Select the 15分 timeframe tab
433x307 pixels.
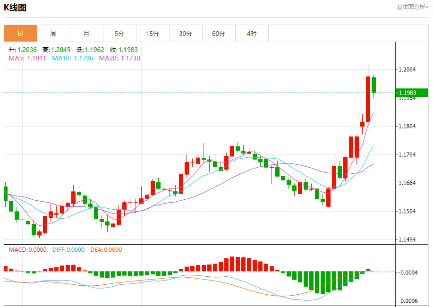pos(153,34)
